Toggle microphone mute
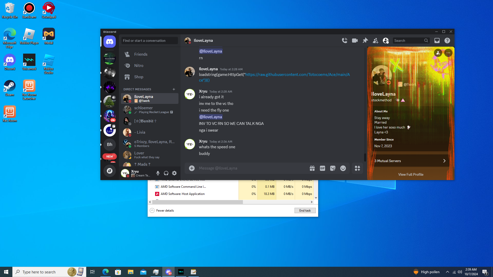This screenshot has height=277, width=493. (158, 173)
